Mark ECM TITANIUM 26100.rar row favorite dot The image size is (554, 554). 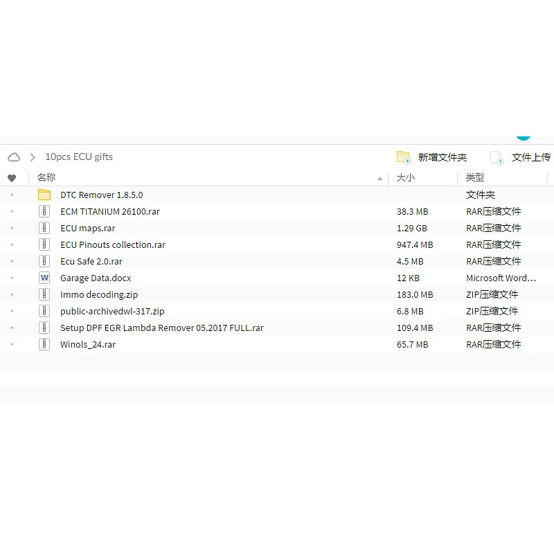point(12,211)
